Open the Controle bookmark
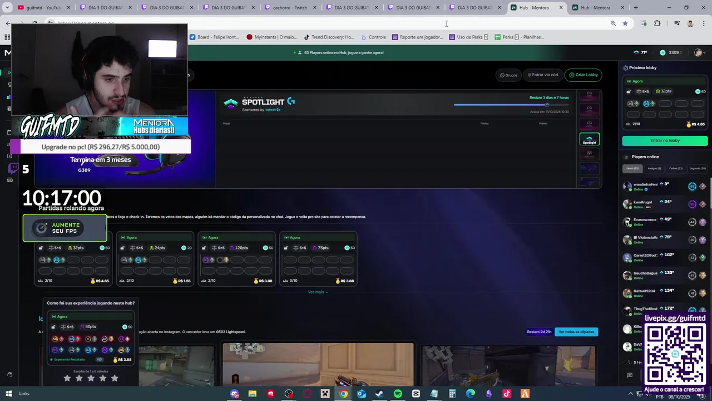Image resolution: width=712 pixels, height=401 pixels. coord(373,37)
